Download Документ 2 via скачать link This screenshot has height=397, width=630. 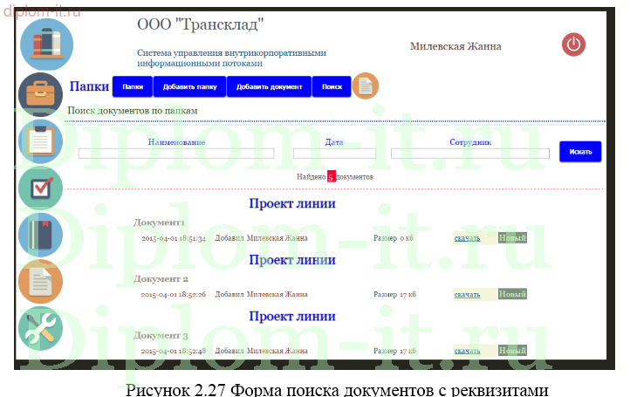pos(468,295)
